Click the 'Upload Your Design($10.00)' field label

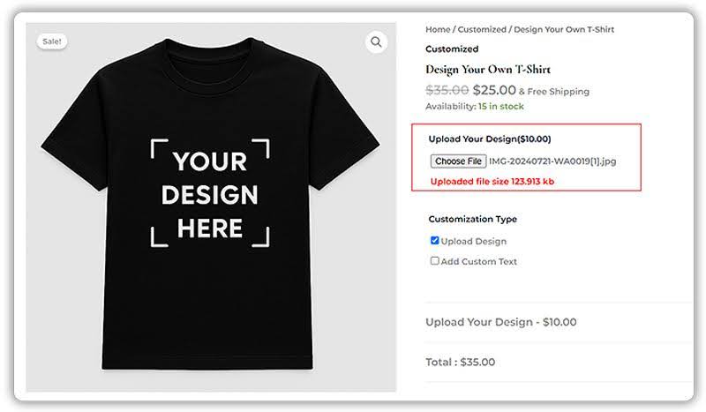[x=489, y=139]
